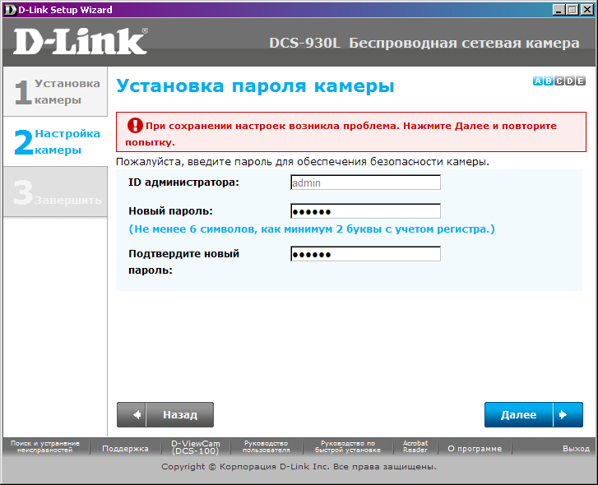Click the step C progress indicator icon

559,81
